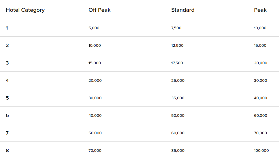Click the Hotel Category column header
Screen dimensions: 279x157
point(25,10)
